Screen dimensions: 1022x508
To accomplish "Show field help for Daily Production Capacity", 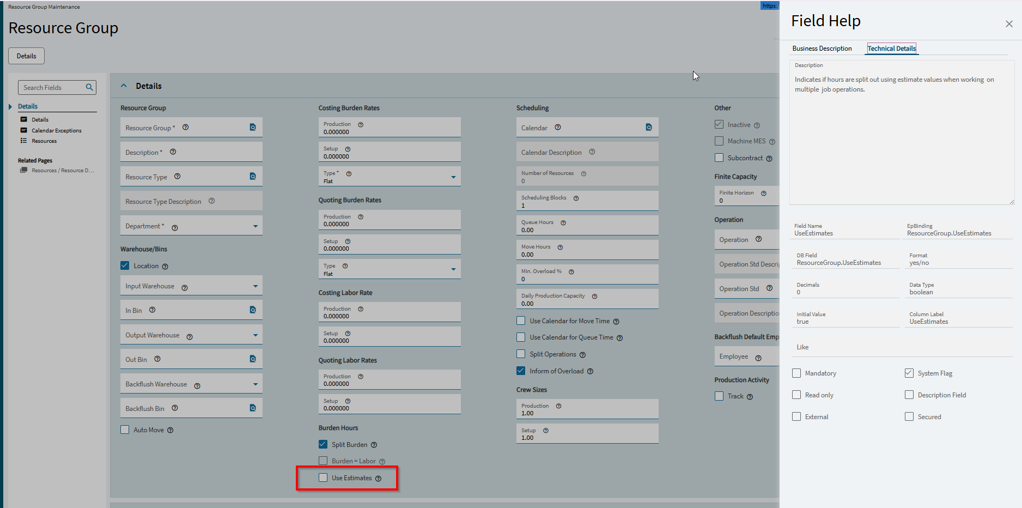I will click(594, 297).
